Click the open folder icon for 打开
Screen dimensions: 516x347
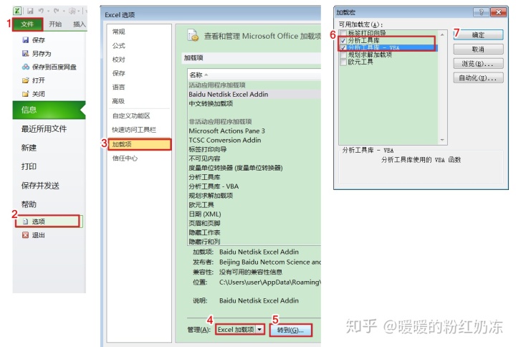click(26, 80)
